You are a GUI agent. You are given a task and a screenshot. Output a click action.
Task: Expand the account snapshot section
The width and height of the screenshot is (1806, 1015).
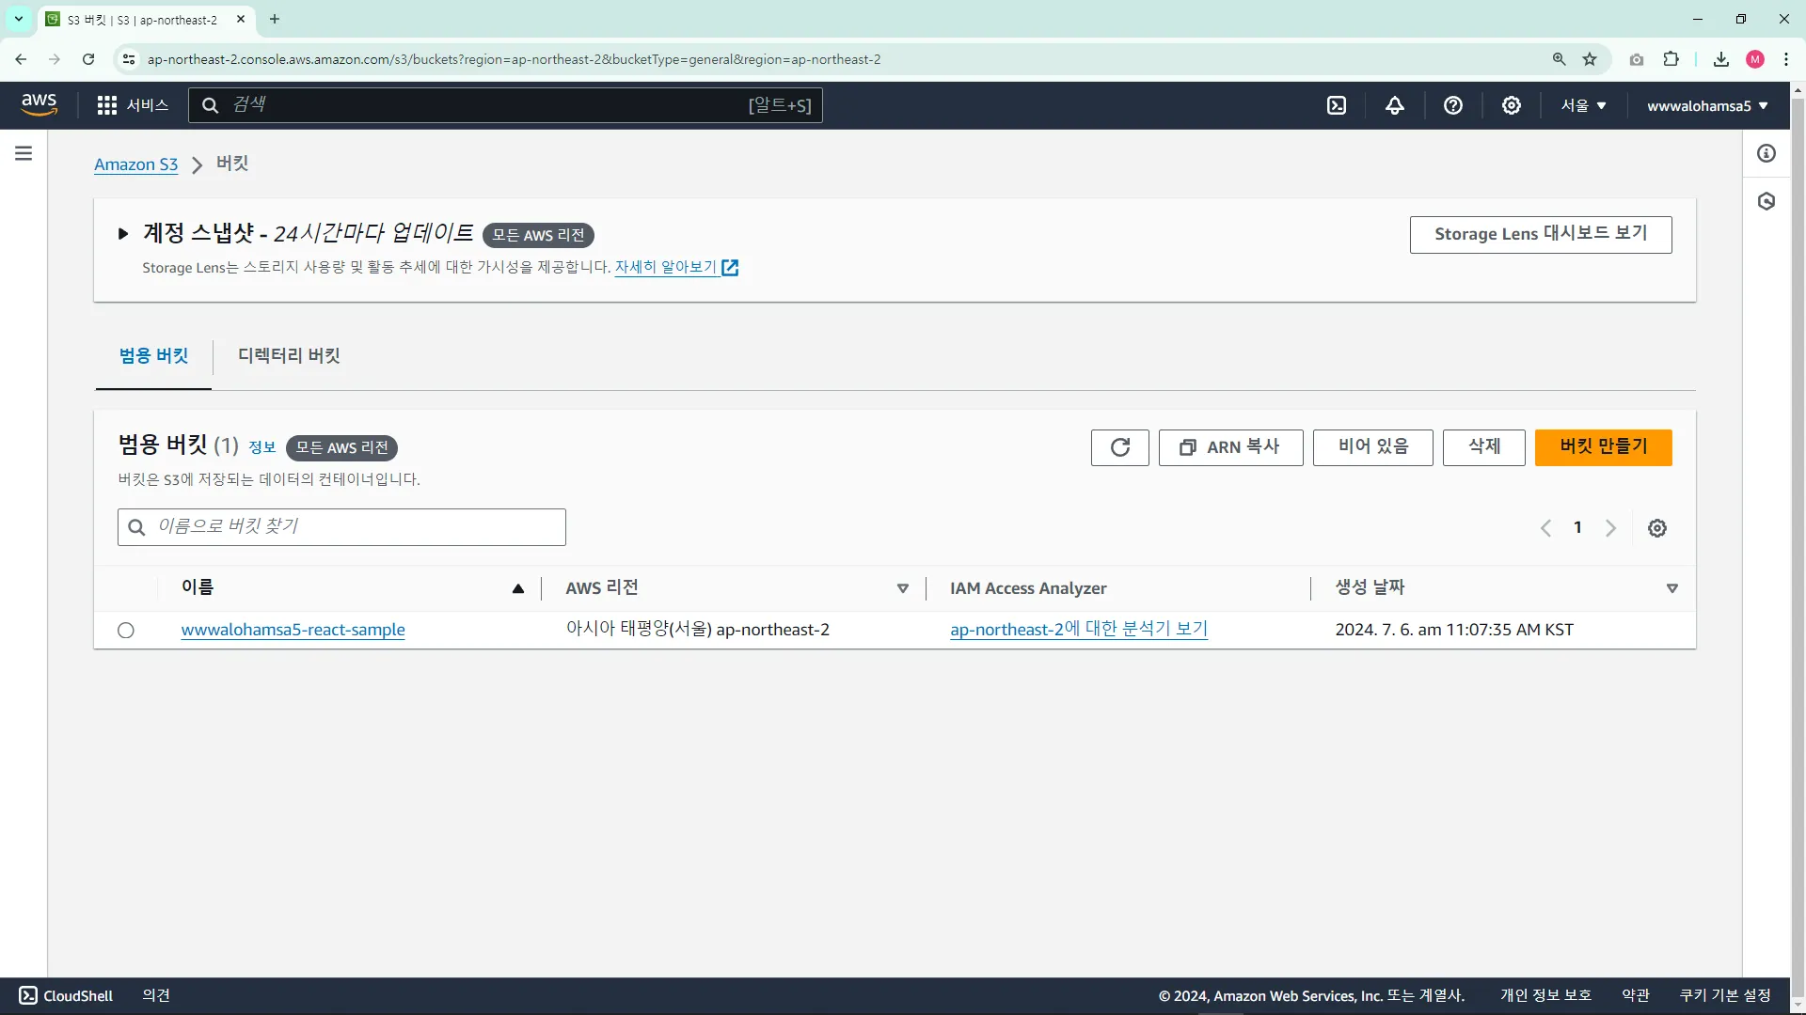click(x=123, y=234)
